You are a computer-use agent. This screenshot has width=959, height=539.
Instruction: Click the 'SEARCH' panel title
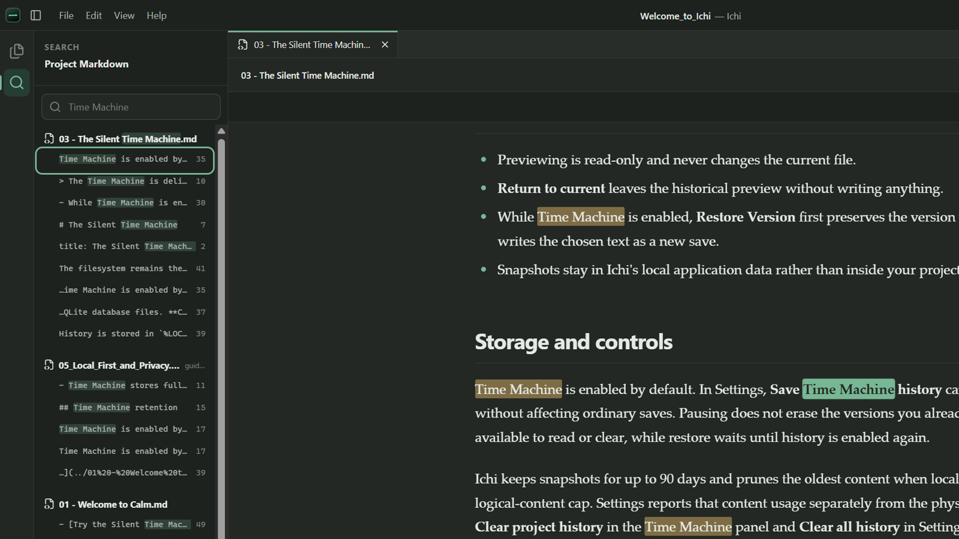click(62, 47)
